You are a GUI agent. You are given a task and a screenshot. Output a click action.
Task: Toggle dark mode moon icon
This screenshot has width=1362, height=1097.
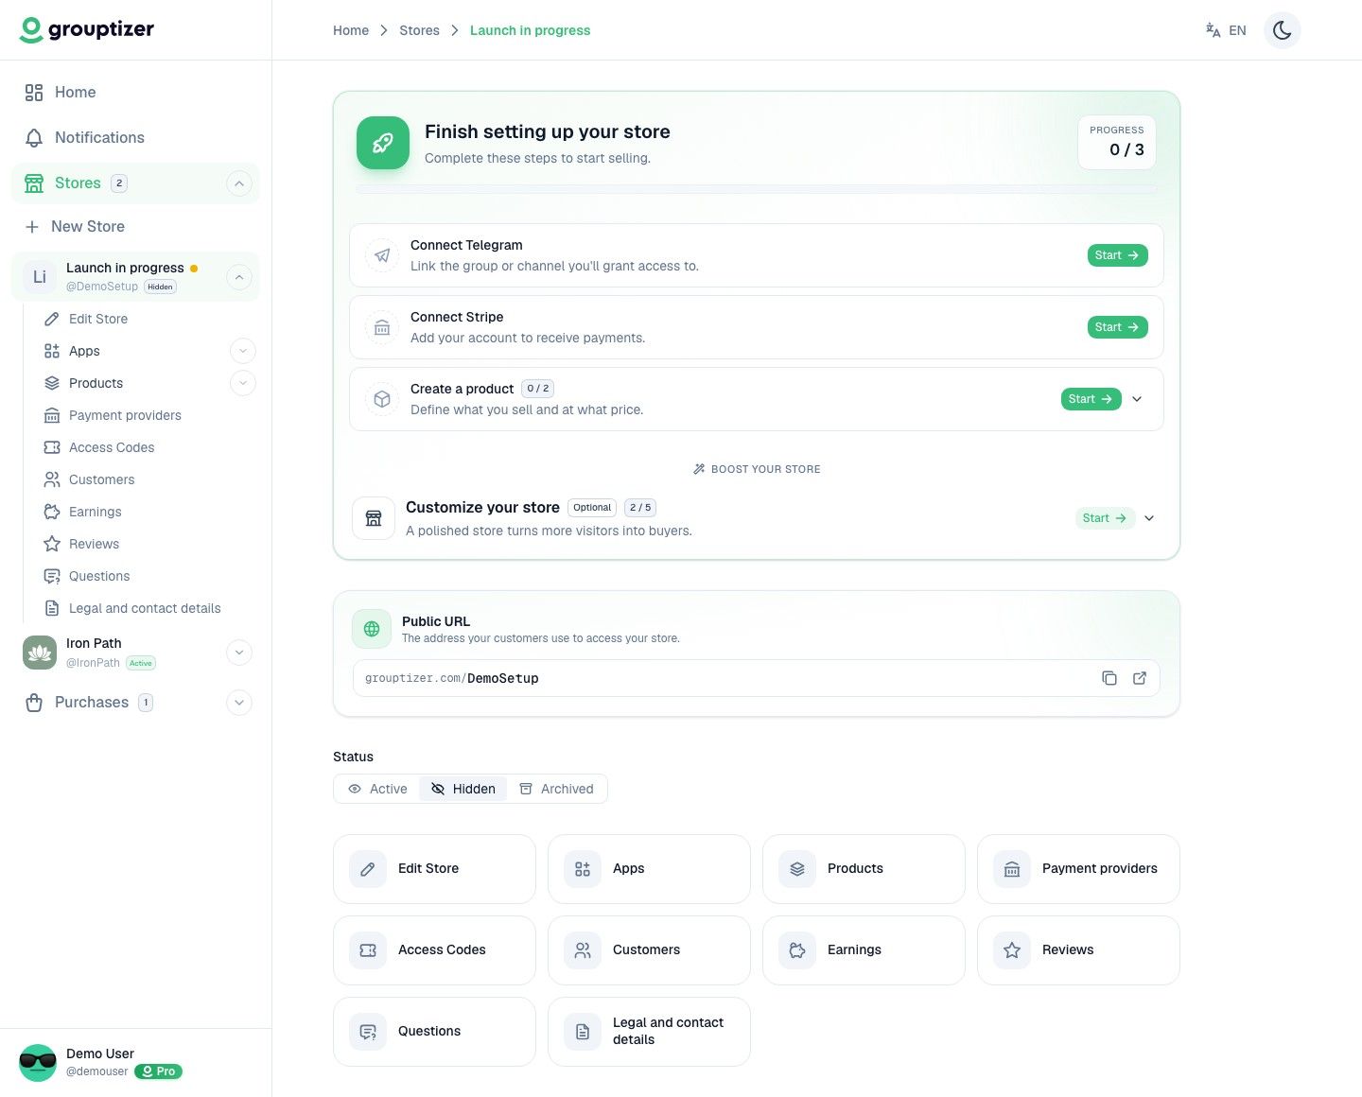pyautogui.click(x=1283, y=30)
